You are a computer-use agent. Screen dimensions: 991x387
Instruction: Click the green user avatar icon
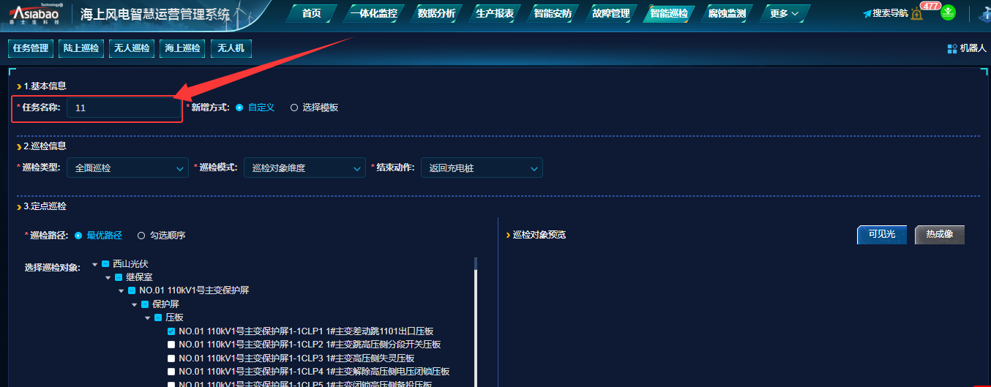click(x=948, y=13)
